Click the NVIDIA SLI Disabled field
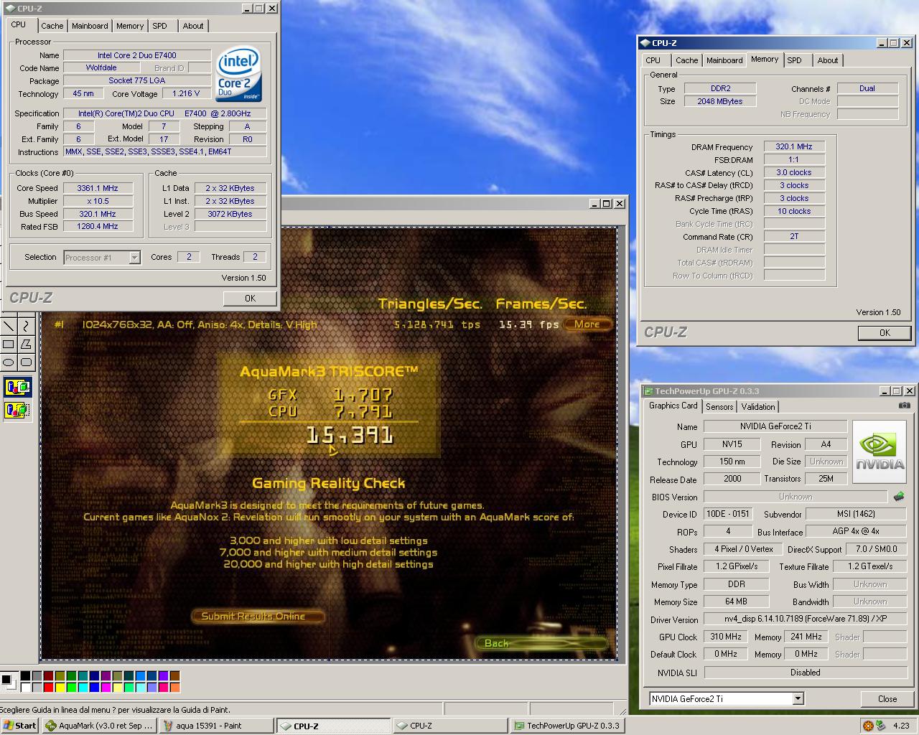Viewport: 919px width, 735px height. point(805,673)
